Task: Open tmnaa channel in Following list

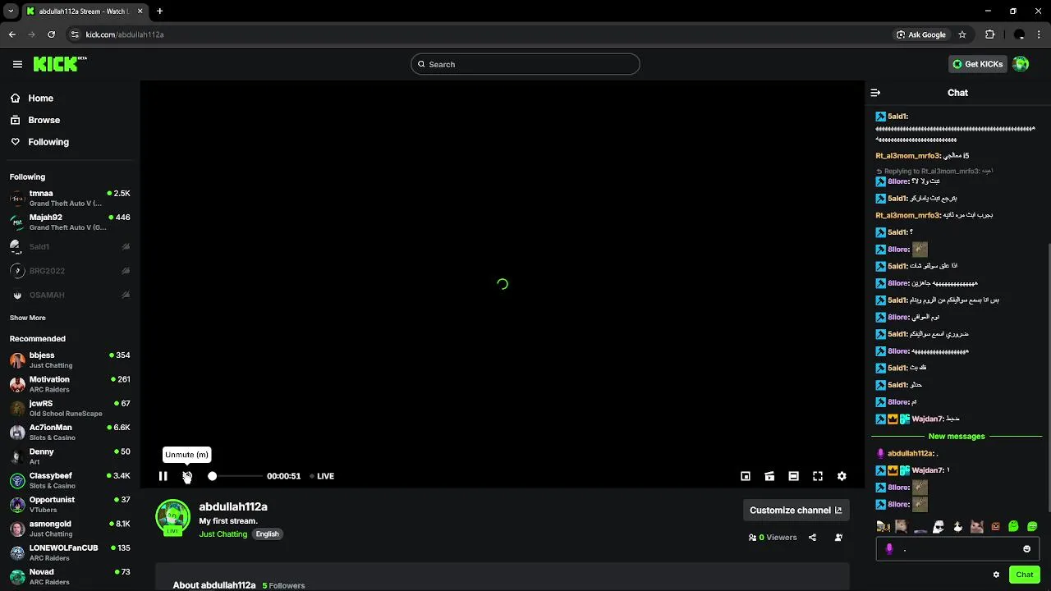Action: point(70,198)
